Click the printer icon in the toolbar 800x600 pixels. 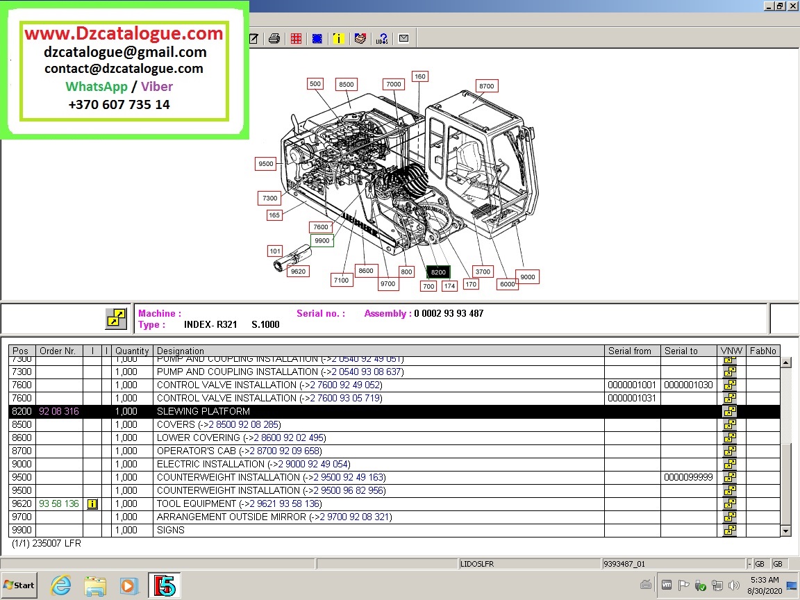click(274, 39)
